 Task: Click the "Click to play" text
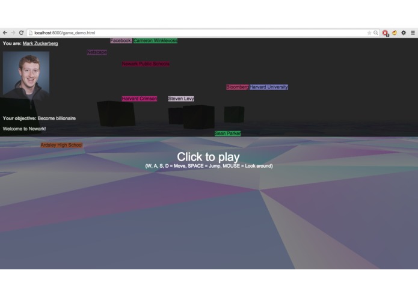(208, 157)
